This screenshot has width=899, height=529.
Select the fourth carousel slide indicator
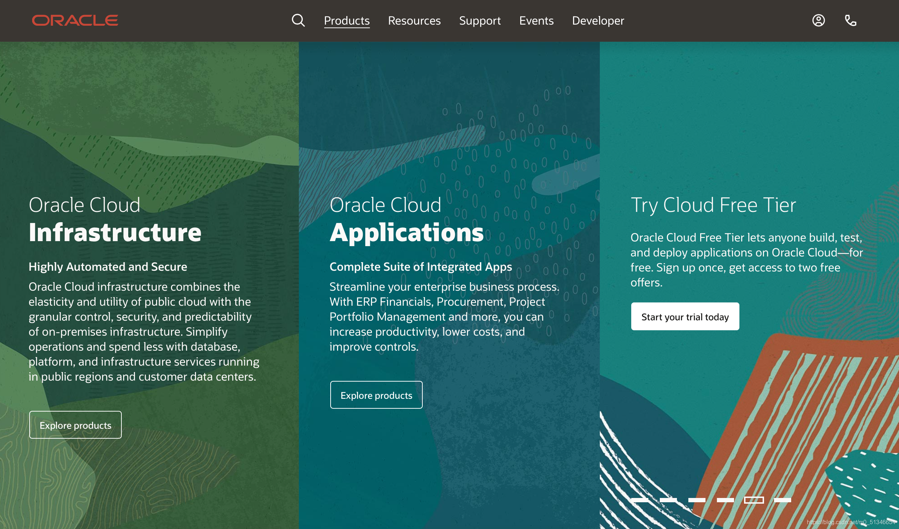(x=725, y=500)
